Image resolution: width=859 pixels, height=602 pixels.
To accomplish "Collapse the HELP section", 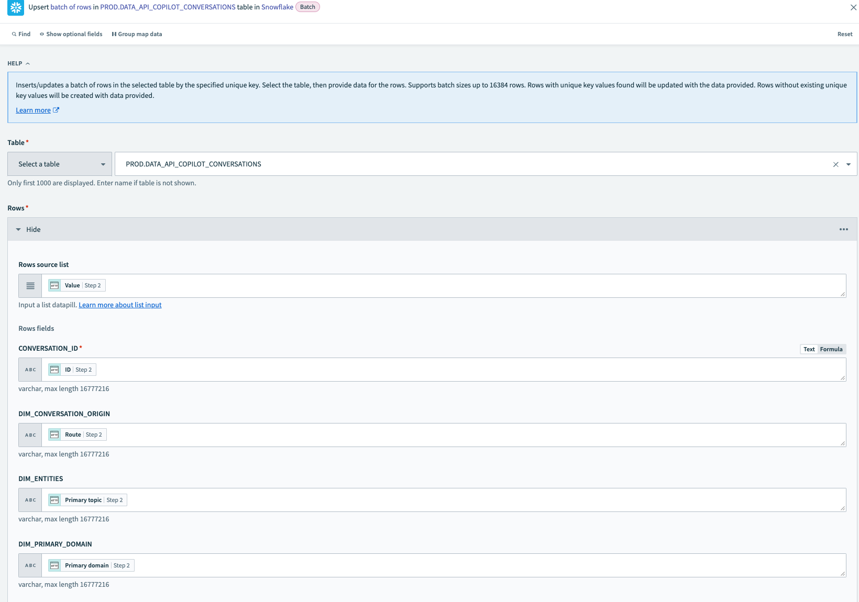I will (x=19, y=63).
